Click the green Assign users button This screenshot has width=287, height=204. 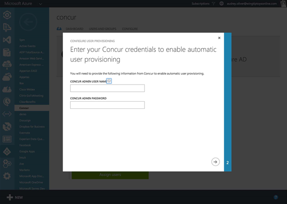coord(110,175)
